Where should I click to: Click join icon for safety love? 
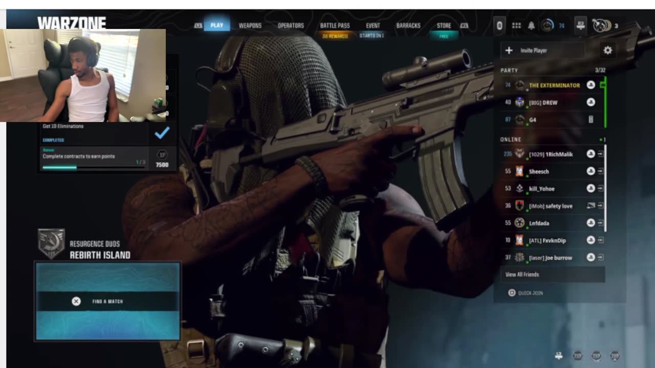point(600,206)
